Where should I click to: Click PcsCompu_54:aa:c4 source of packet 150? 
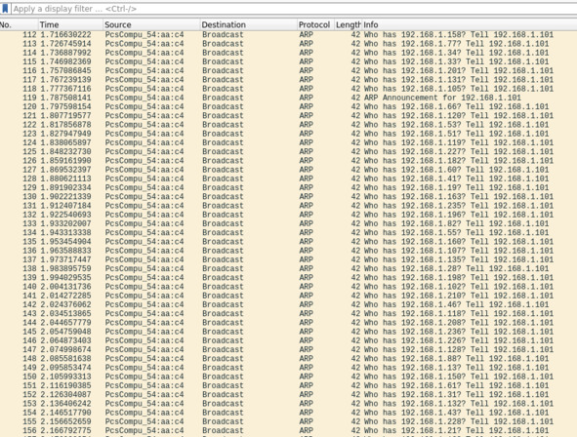(x=144, y=377)
